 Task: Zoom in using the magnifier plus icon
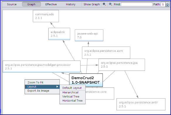pyautogui.click(x=104, y=4)
